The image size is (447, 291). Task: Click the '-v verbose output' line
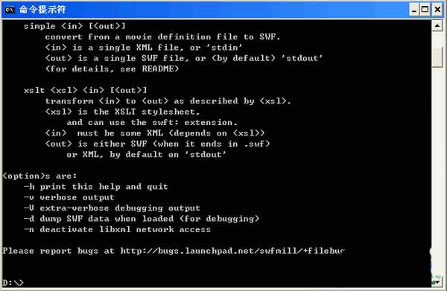69,197
